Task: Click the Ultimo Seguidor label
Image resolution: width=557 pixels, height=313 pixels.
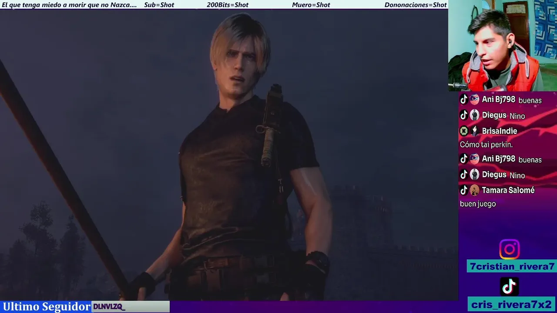Action: point(47,306)
